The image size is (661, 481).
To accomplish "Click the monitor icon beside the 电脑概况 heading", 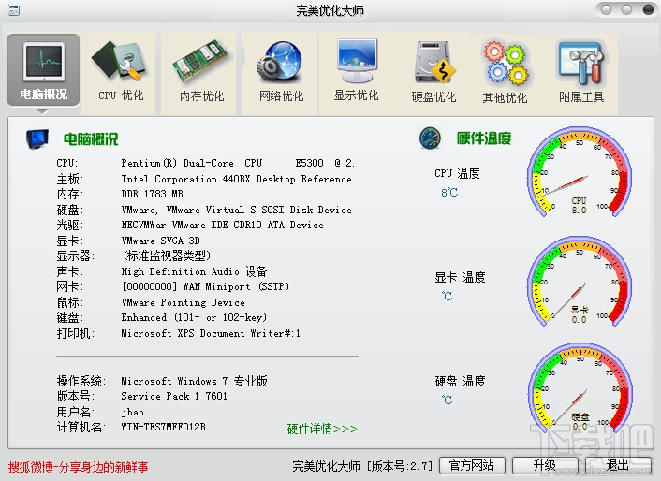I will pyautogui.click(x=37, y=138).
